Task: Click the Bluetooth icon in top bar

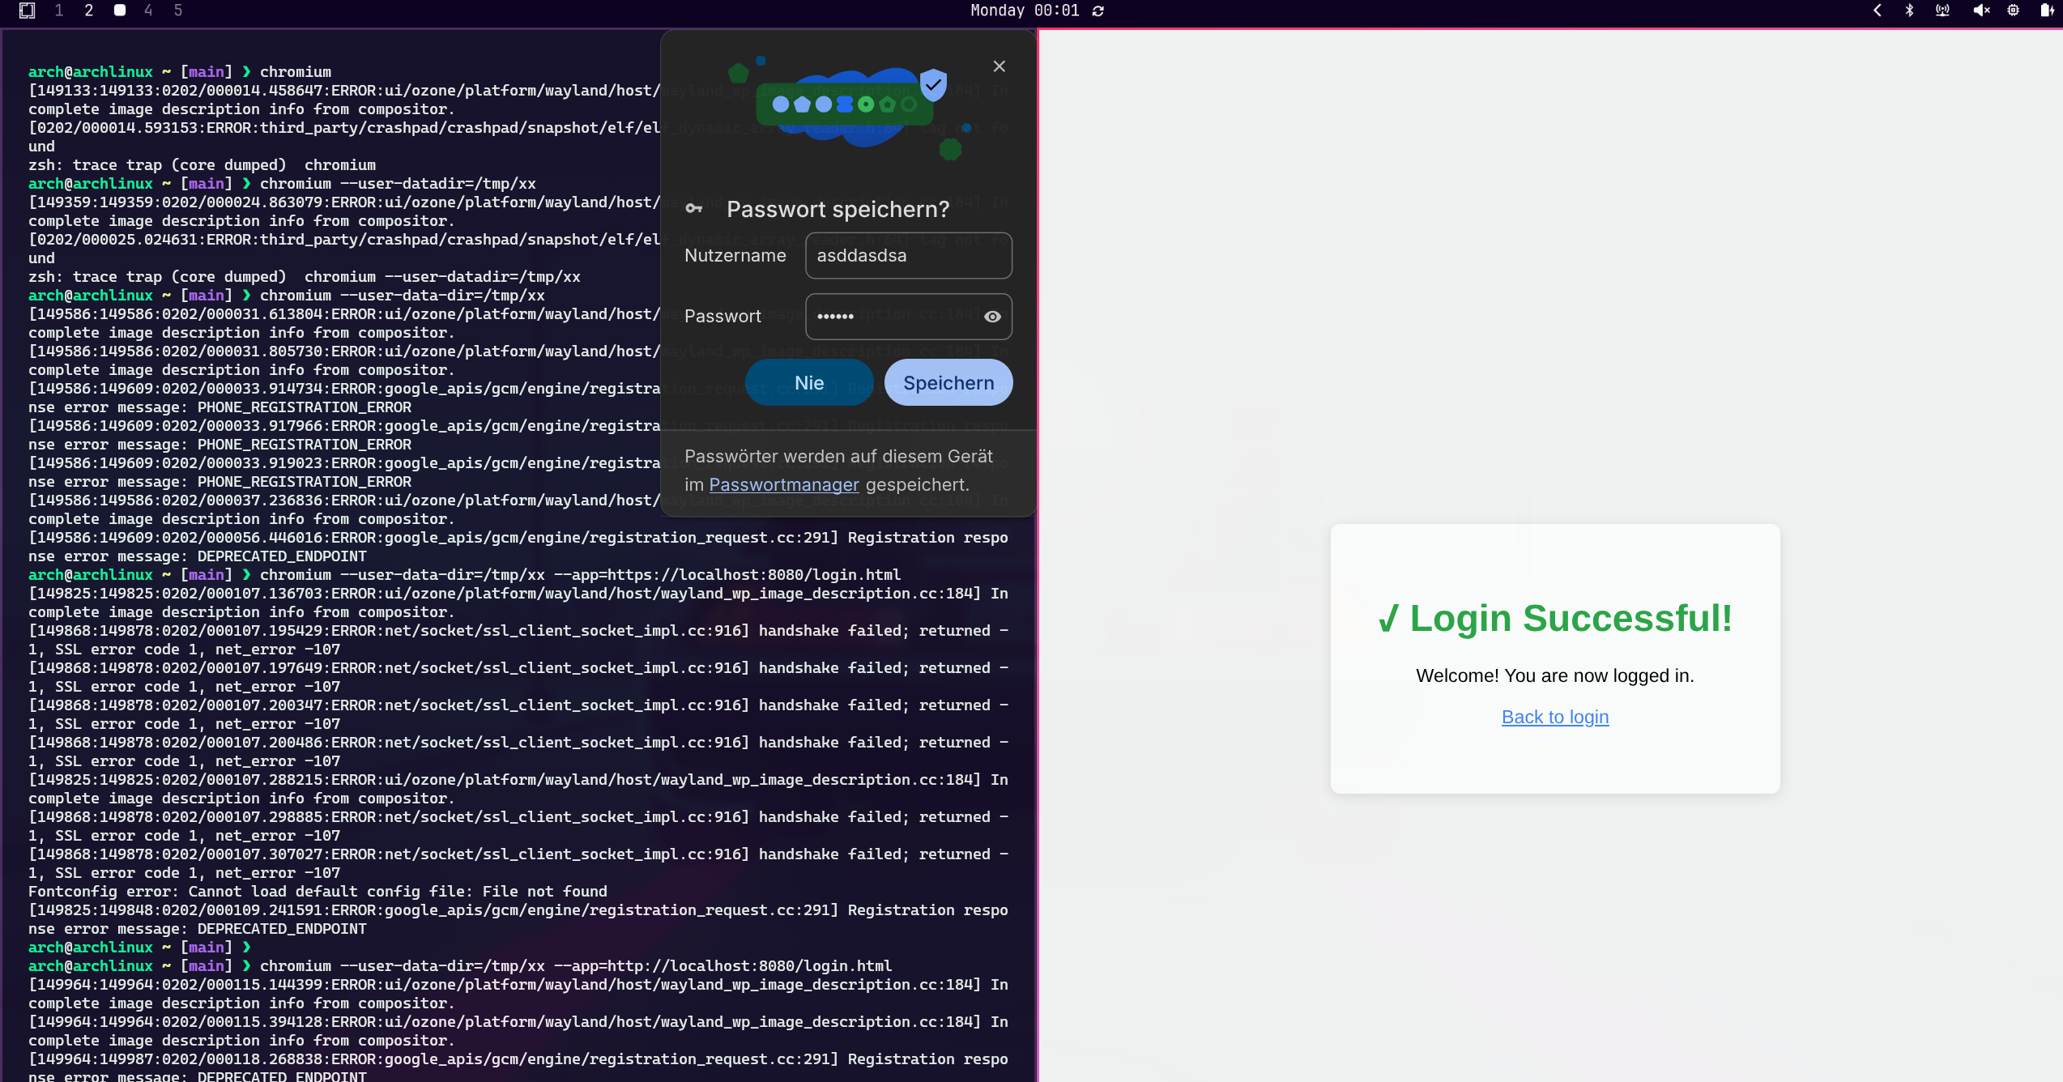Action: pyautogui.click(x=1909, y=11)
